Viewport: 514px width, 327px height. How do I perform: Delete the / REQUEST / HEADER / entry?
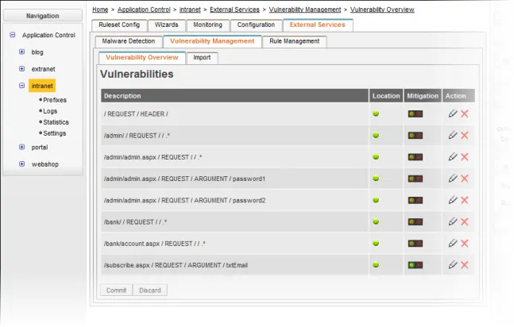coord(465,113)
